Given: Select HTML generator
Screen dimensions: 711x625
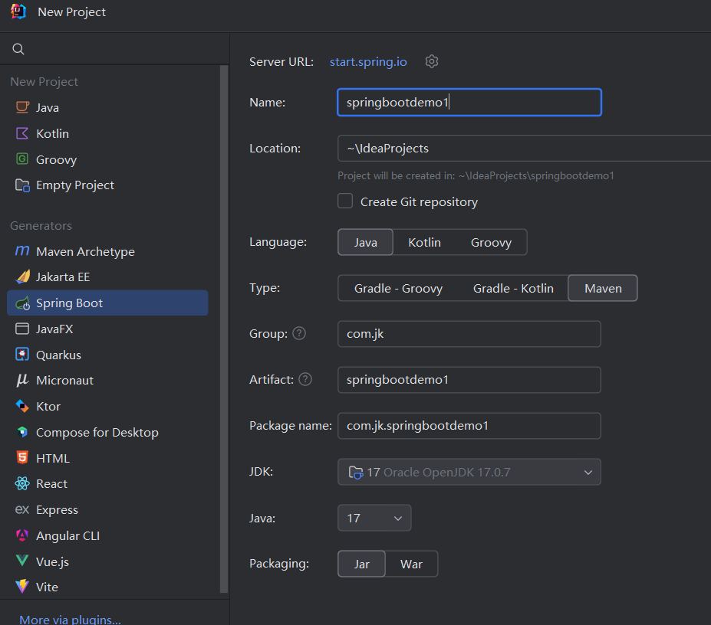Looking at the screenshot, I should [x=107, y=457].
